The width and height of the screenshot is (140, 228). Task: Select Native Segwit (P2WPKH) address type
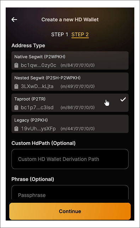coord(70,60)
